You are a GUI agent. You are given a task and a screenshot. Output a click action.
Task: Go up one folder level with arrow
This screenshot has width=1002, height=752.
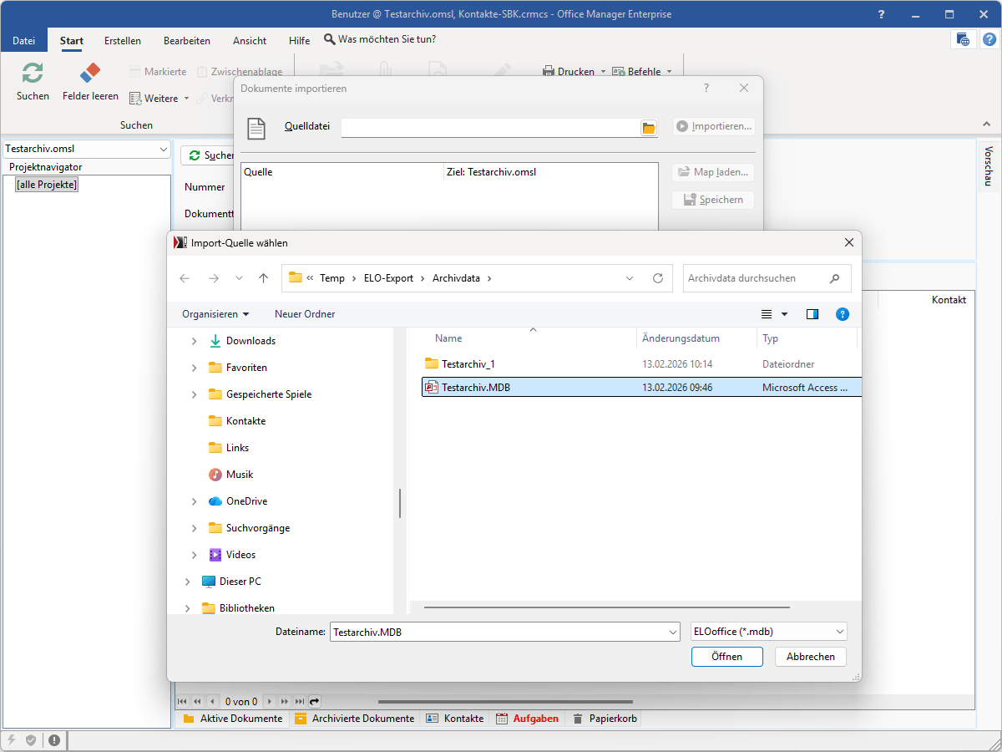(264, 278)
